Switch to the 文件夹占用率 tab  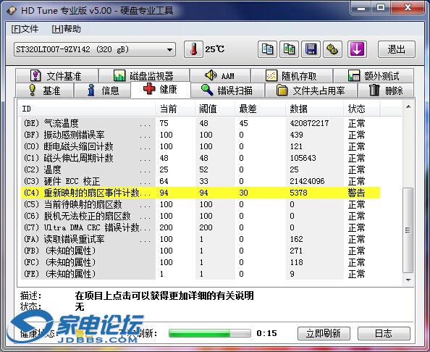pyautogui.click(x=311, y=91)
